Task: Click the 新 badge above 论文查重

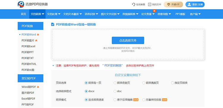Action: (154, 11)
